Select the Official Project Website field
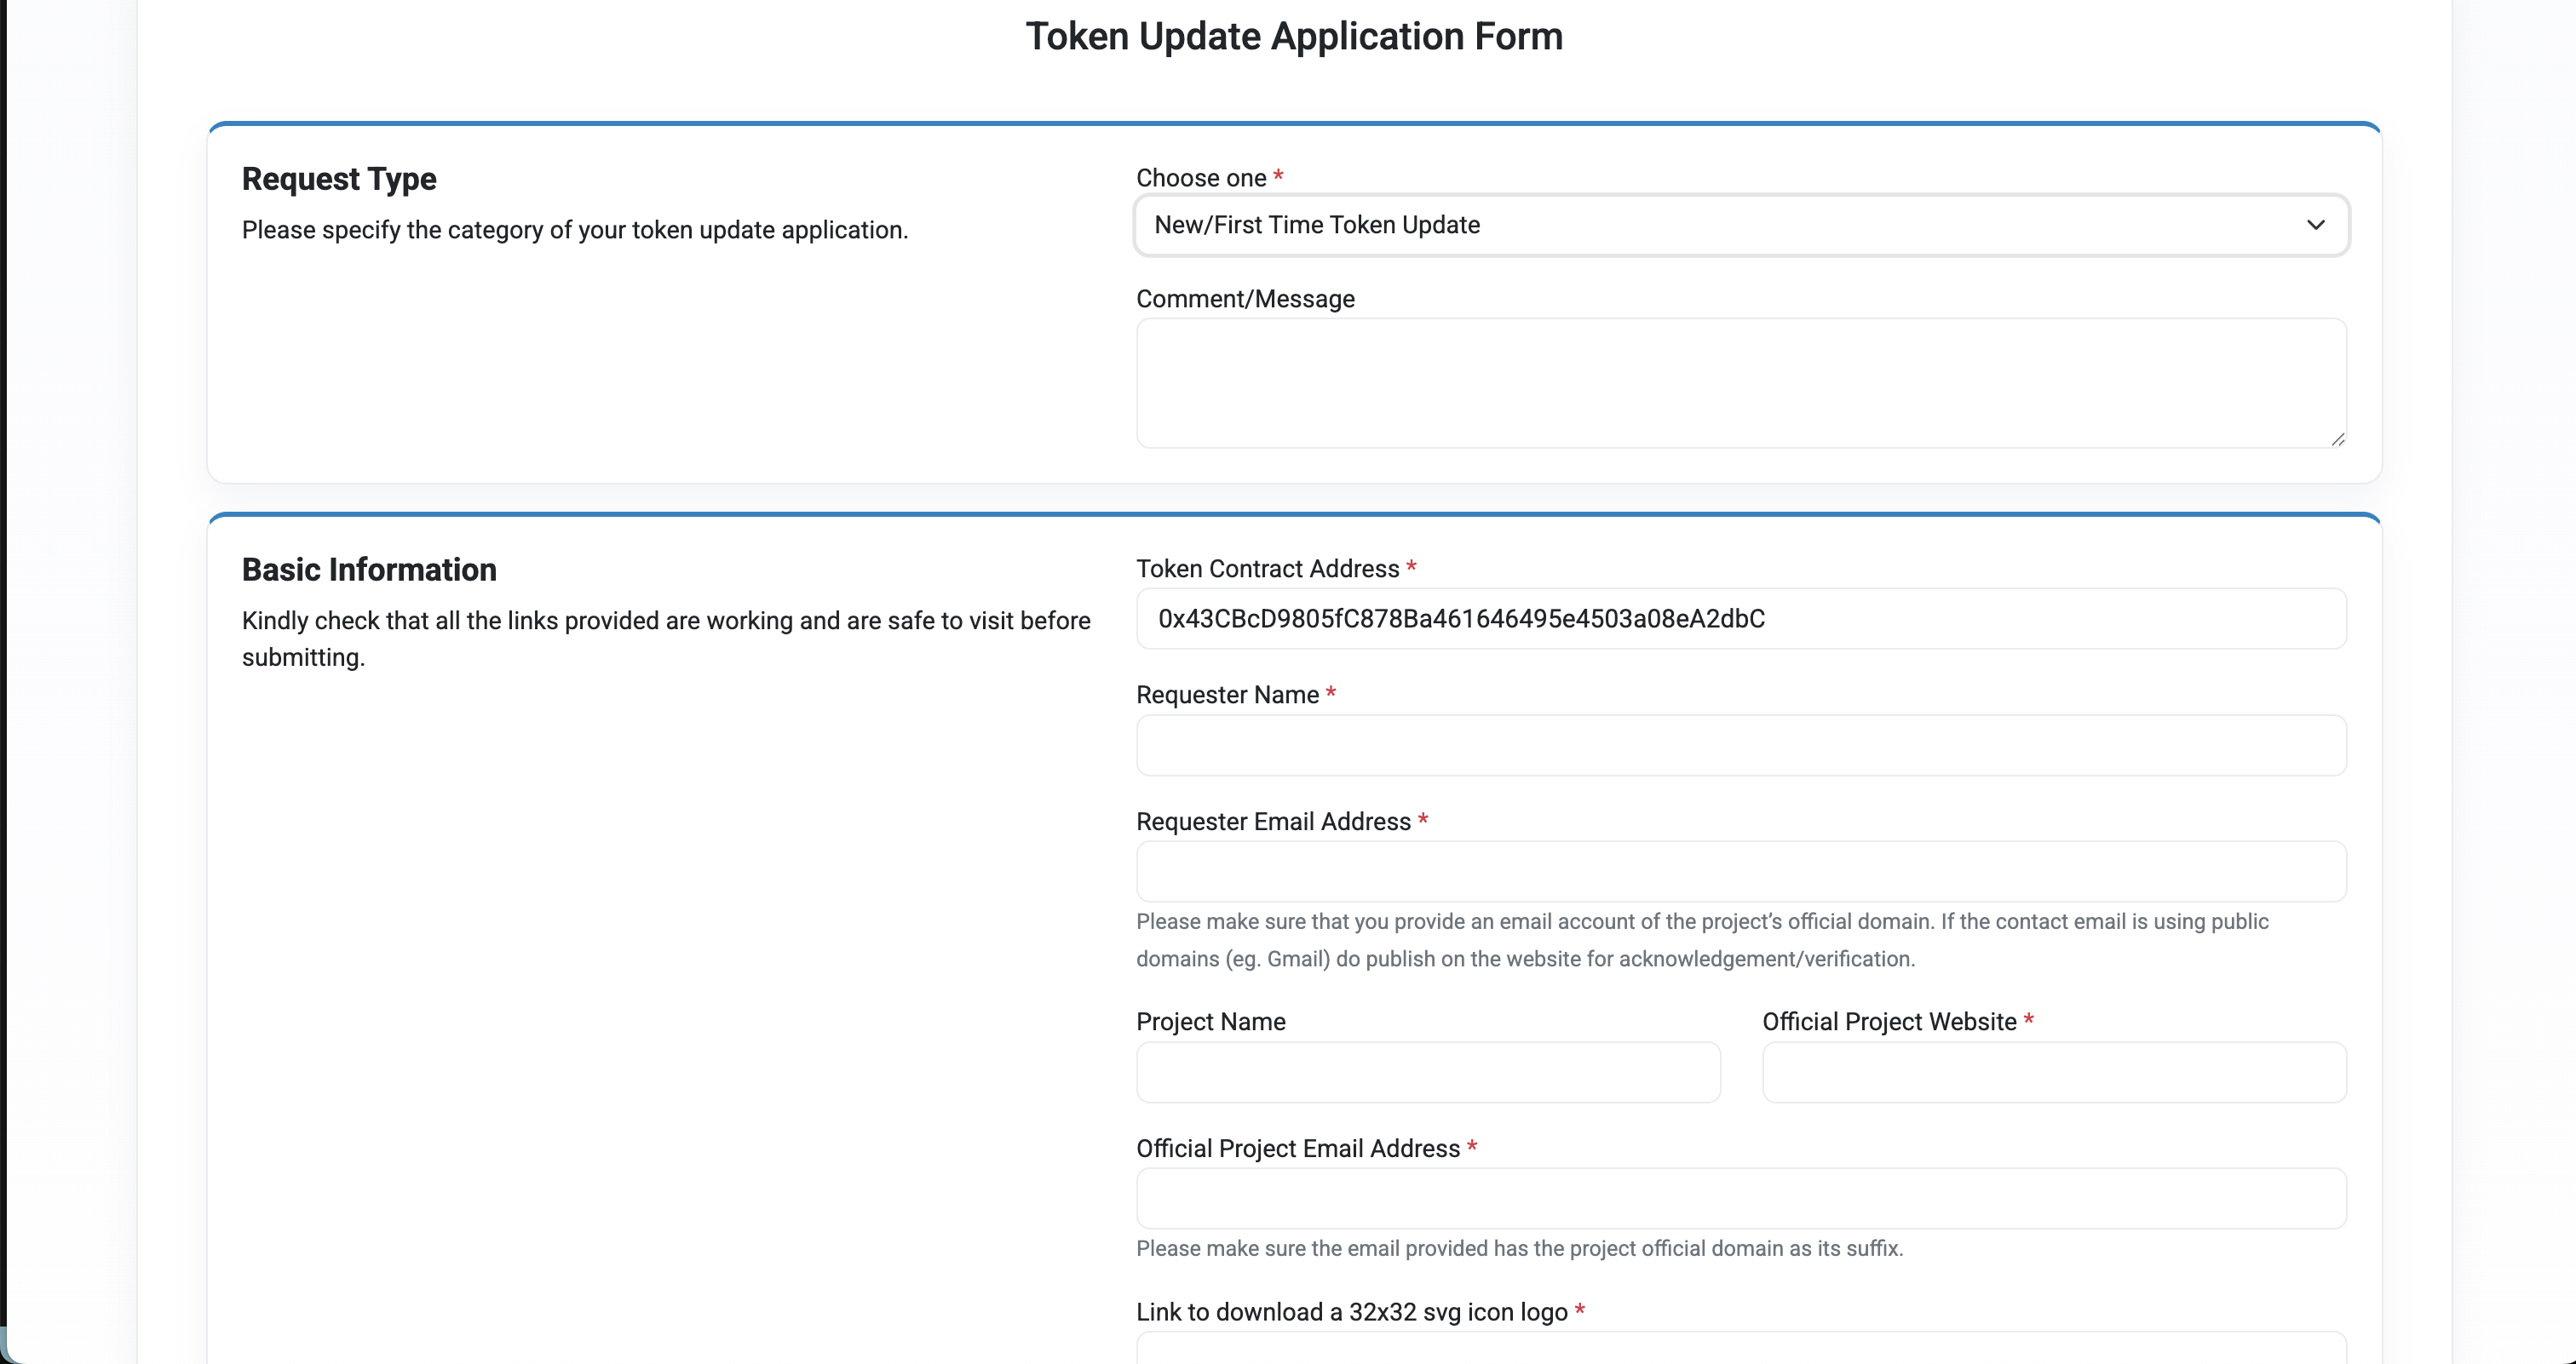The height and width of the screenshot is (1364, 2576). point(2053,1072)
